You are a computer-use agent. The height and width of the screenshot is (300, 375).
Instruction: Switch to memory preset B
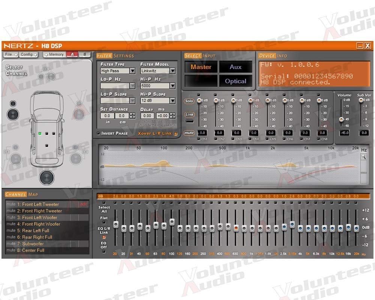tap(85, 54)
